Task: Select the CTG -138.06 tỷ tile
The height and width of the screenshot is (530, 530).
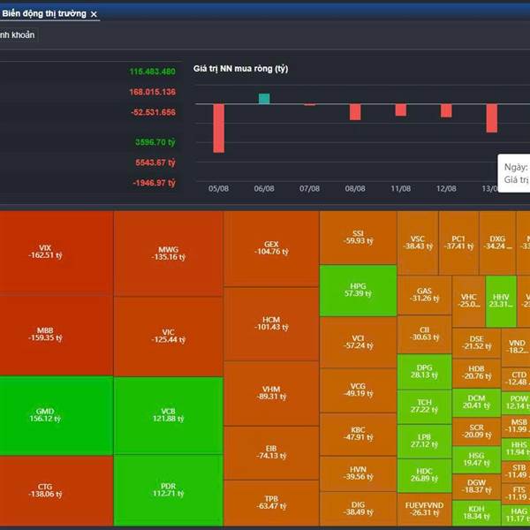Action: point(57,491)
